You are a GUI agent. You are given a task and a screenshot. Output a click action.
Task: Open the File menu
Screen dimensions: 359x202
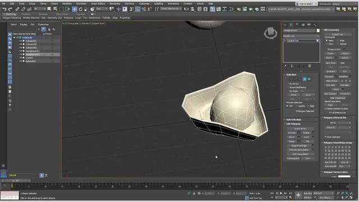3,4
